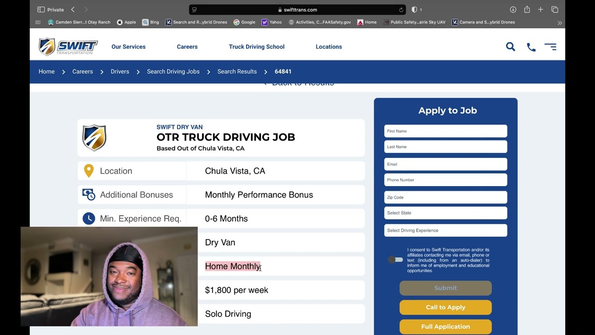Go to Careers in the breadcrumb
Image resolution: width=595 pixels, height=335 pixels.
[83, 72]
